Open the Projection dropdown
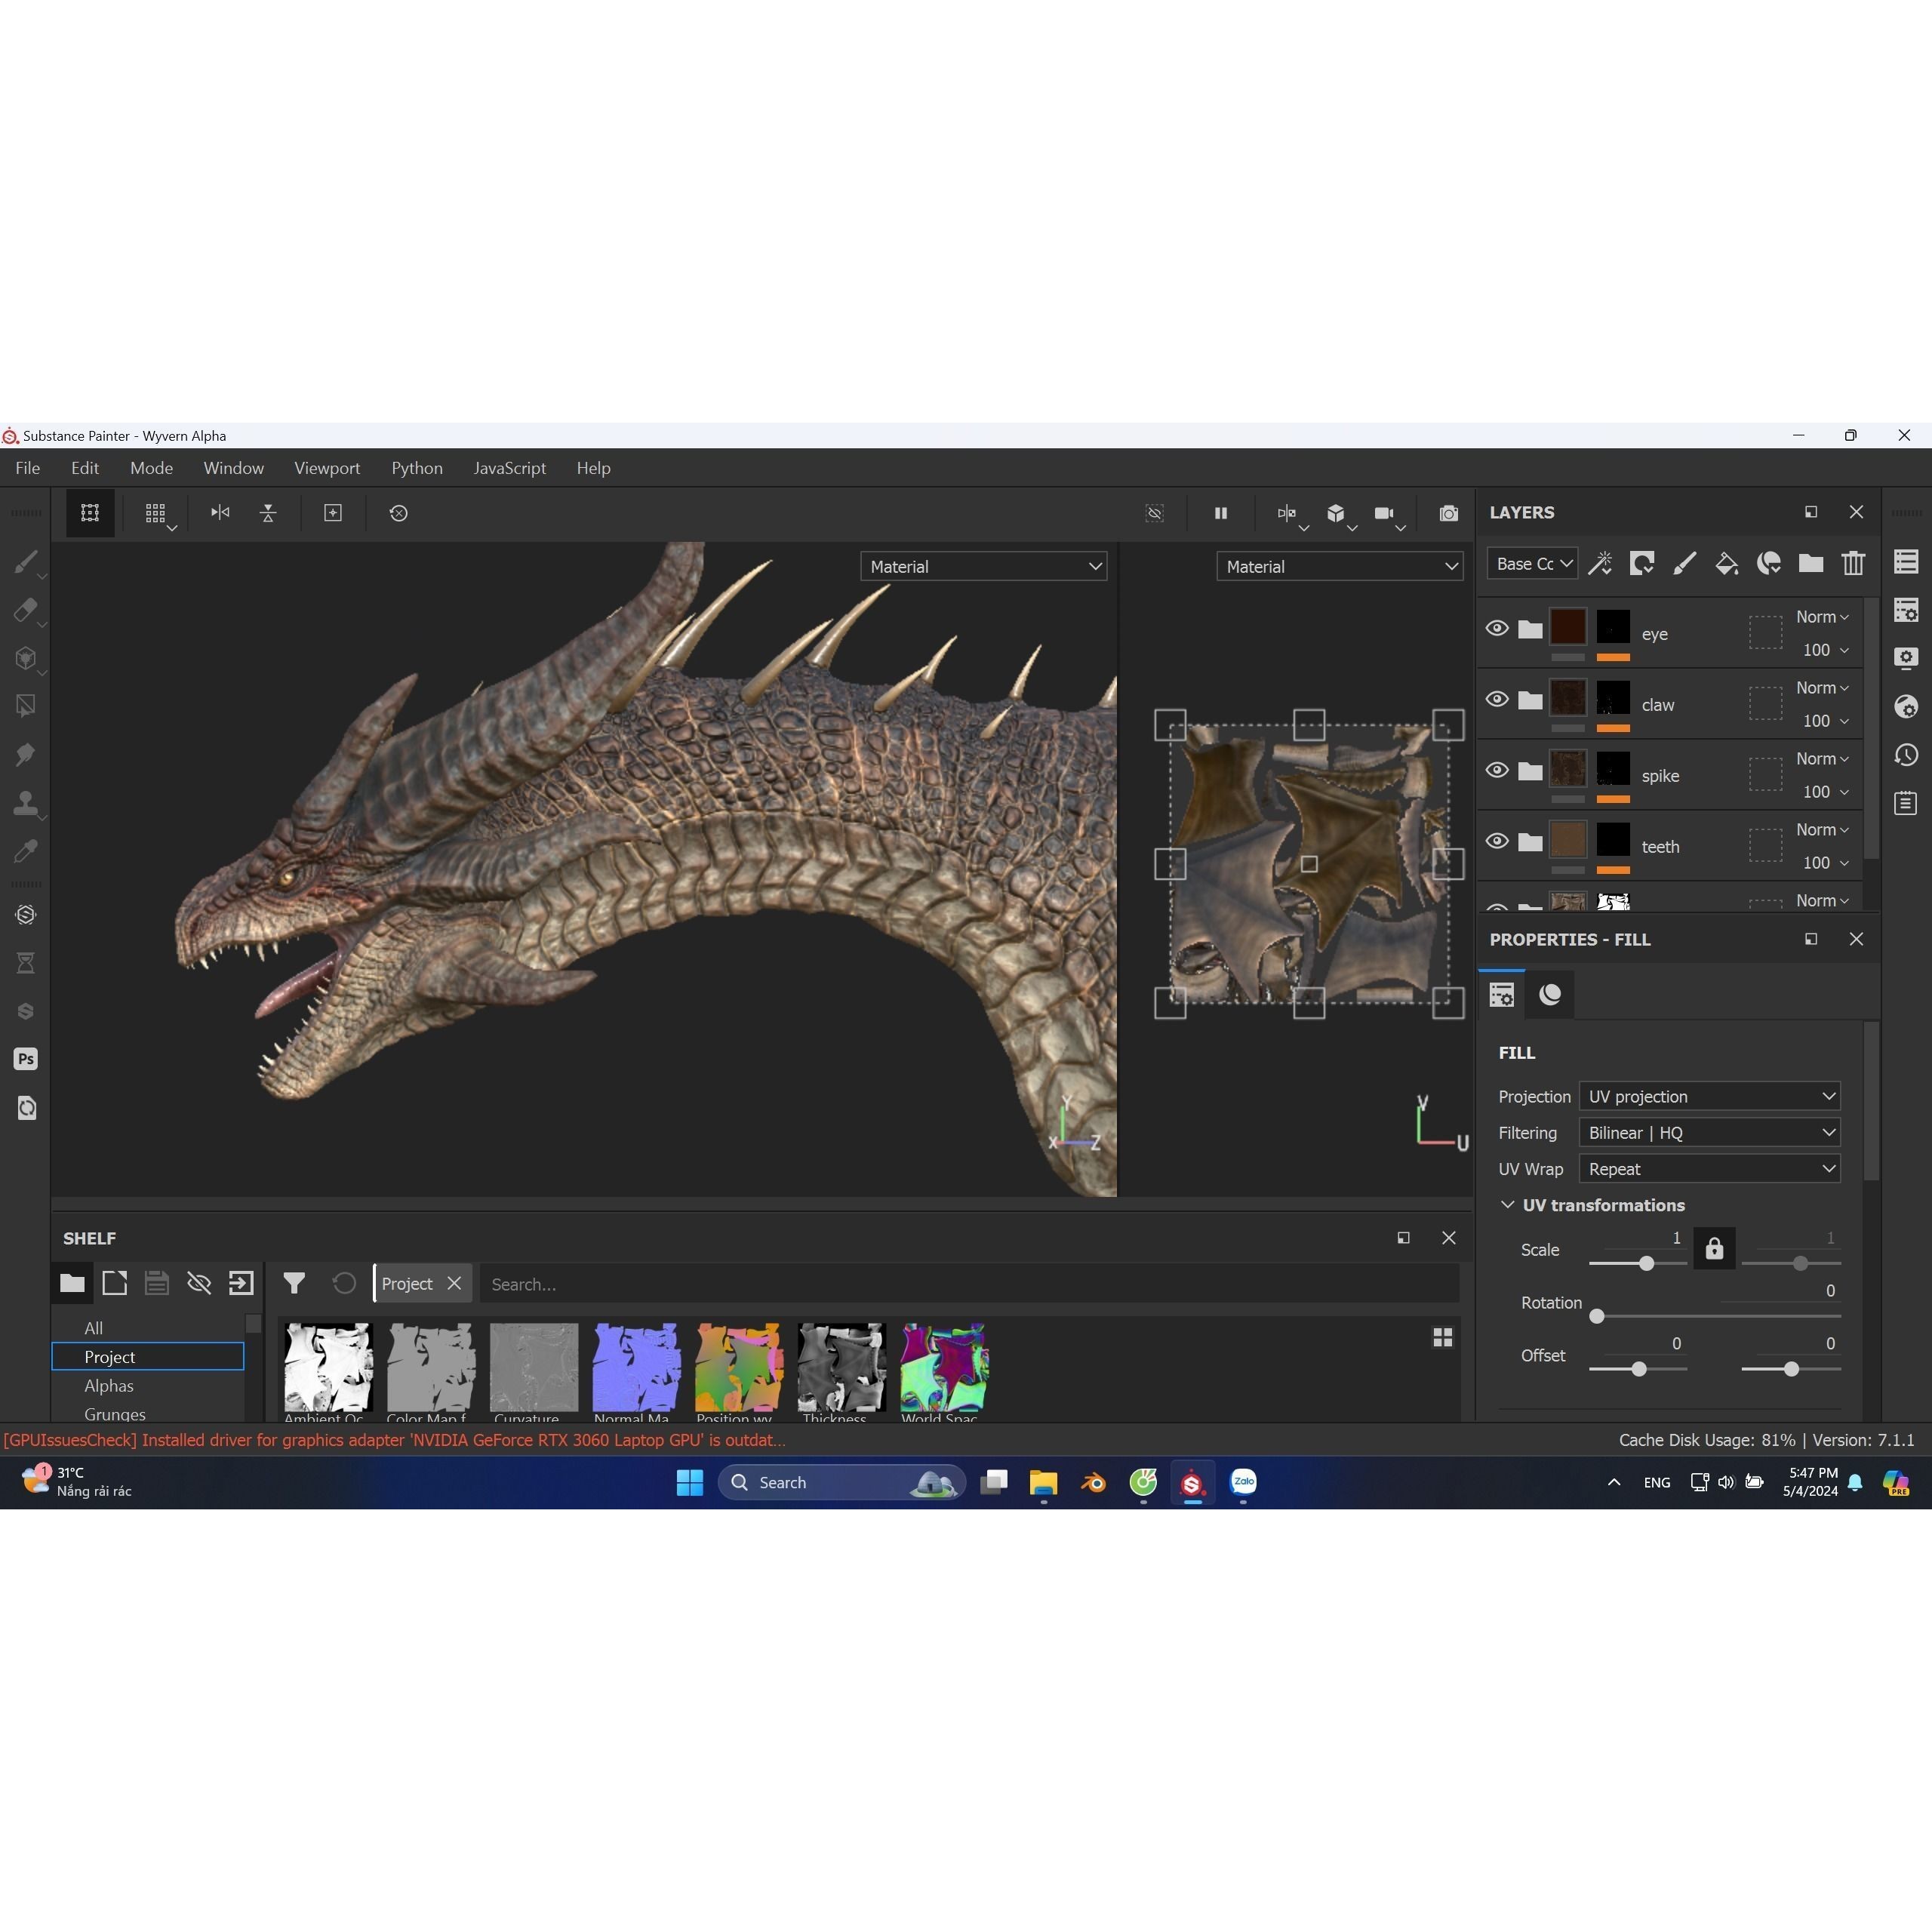 (1709, 1096)
